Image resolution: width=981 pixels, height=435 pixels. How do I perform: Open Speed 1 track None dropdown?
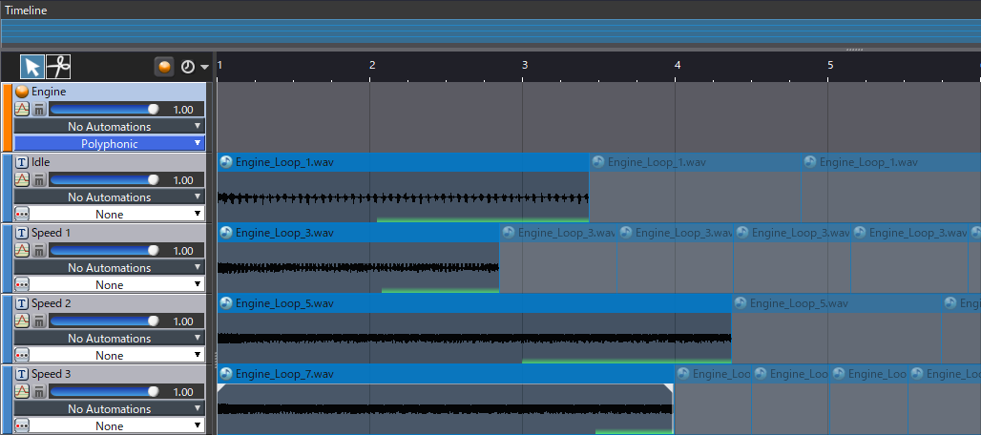tap(117, 284)
